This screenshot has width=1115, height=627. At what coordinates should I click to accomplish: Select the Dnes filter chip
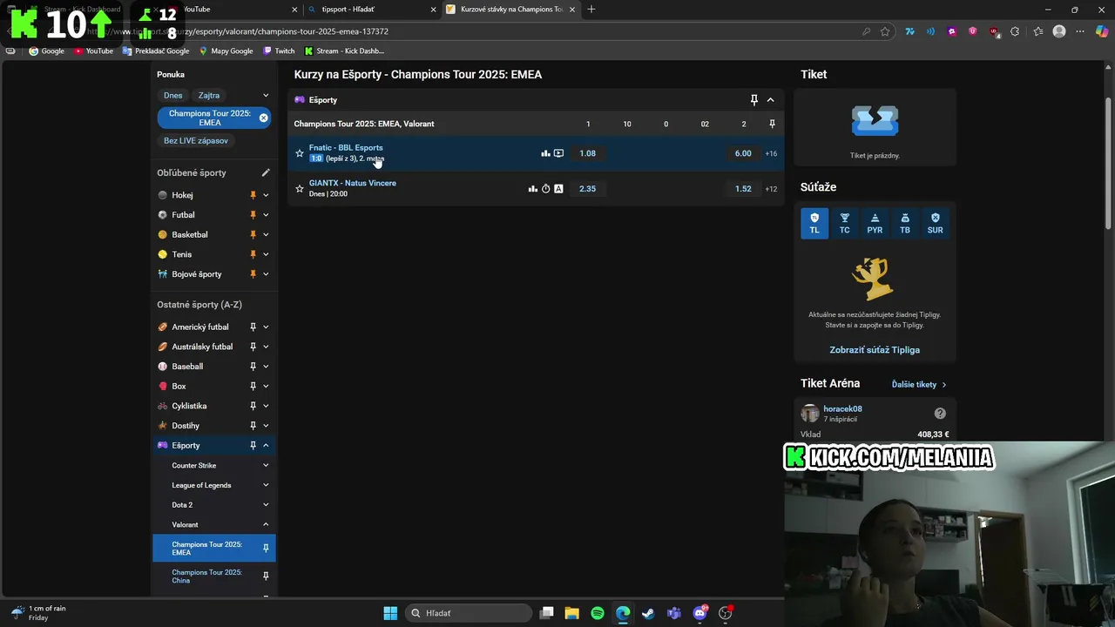pyautogui.click(x=173, y=95)
